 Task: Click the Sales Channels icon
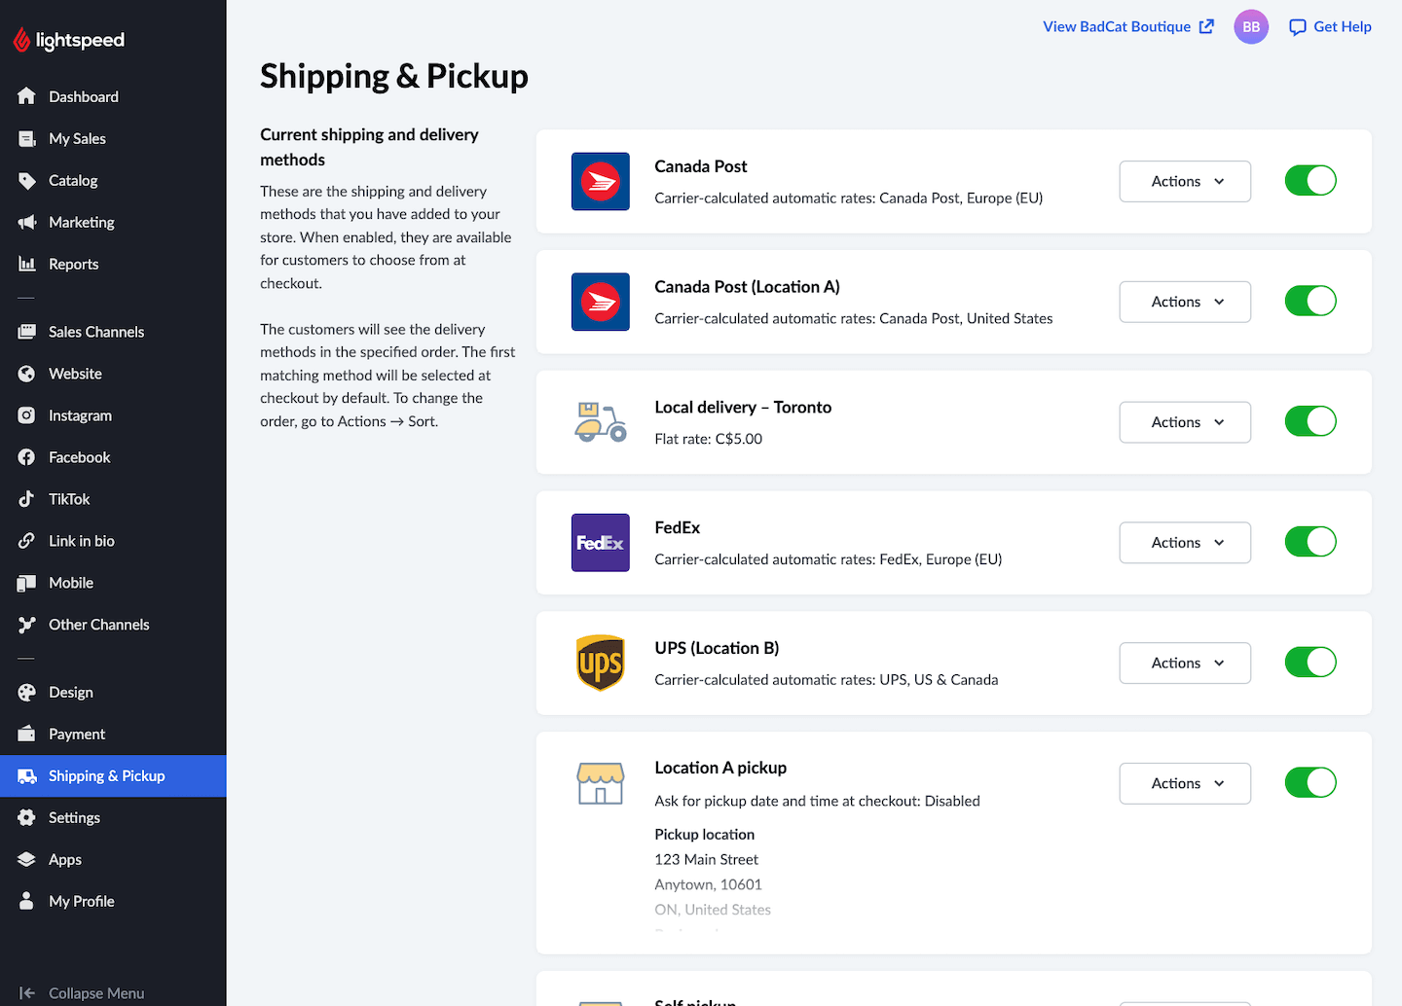(26, 332)
